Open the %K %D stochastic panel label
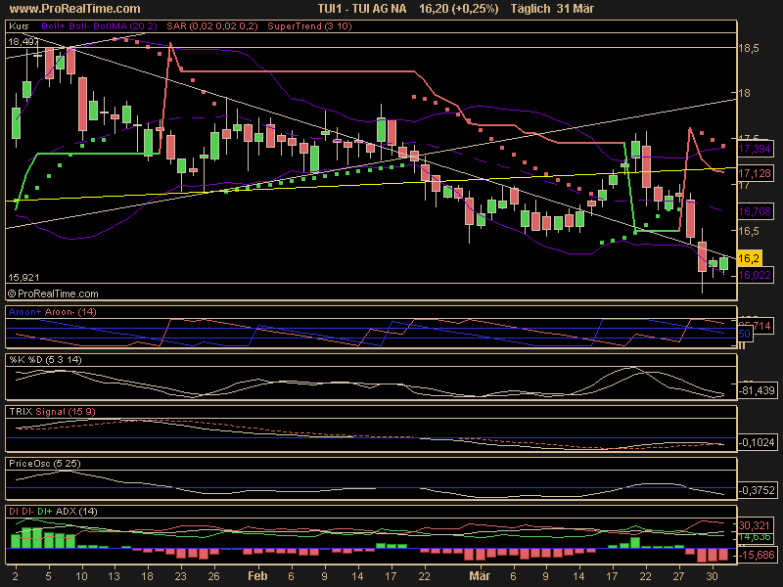Image resolution: width=783 pixels, height=587 pixels. [x=44, y=360]
